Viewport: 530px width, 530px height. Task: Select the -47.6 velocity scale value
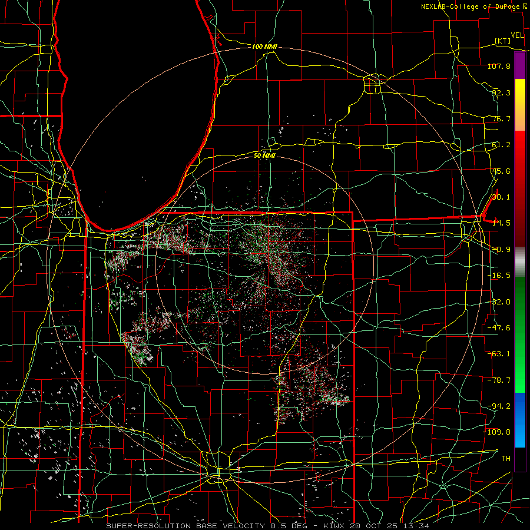(499, 328)
